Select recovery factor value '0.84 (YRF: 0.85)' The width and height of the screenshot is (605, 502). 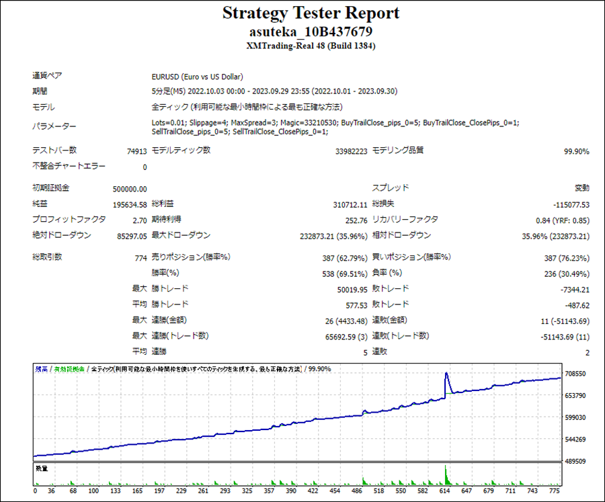point(563,220)
